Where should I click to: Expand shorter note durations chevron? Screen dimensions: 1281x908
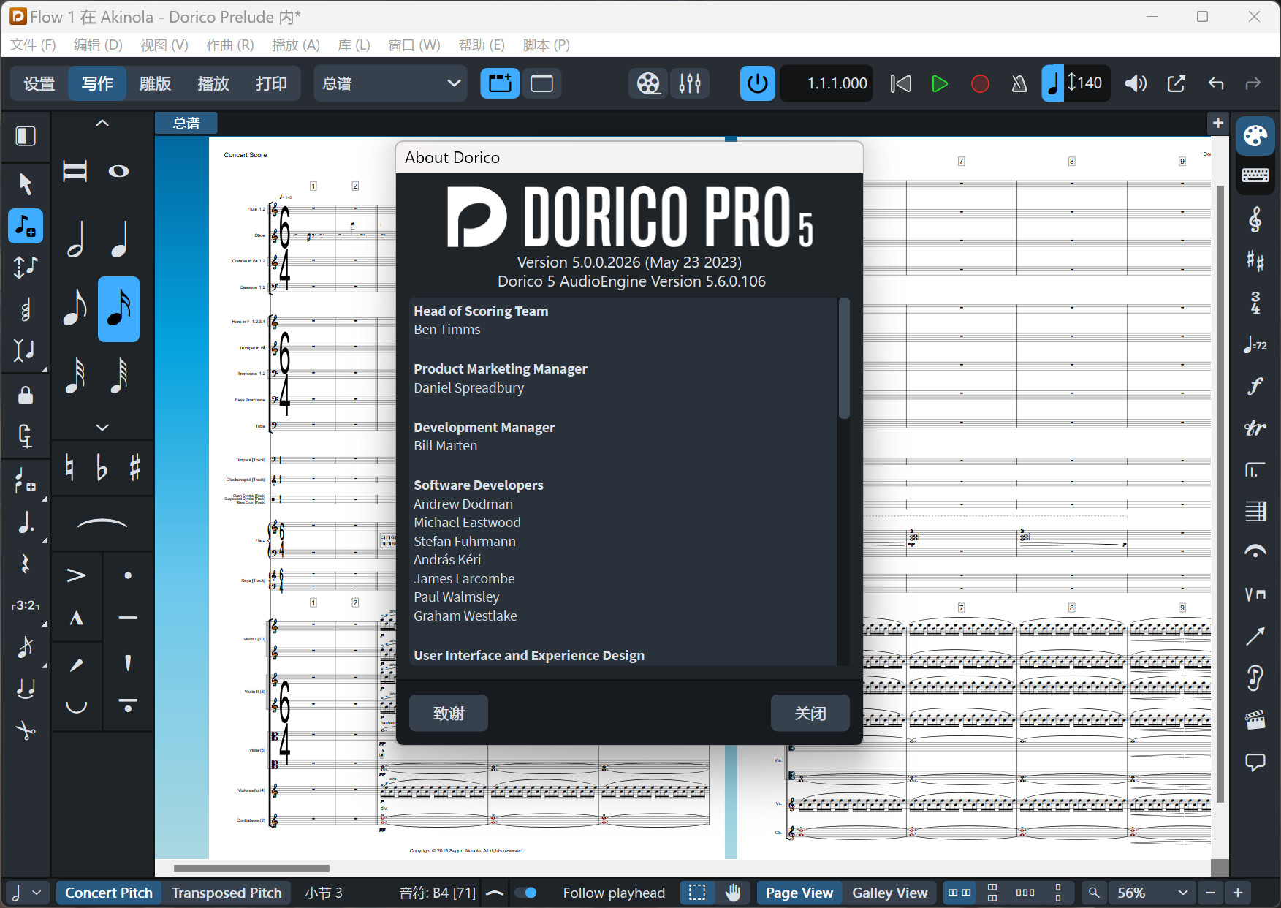pyautogui.click(x=102, y=427)
